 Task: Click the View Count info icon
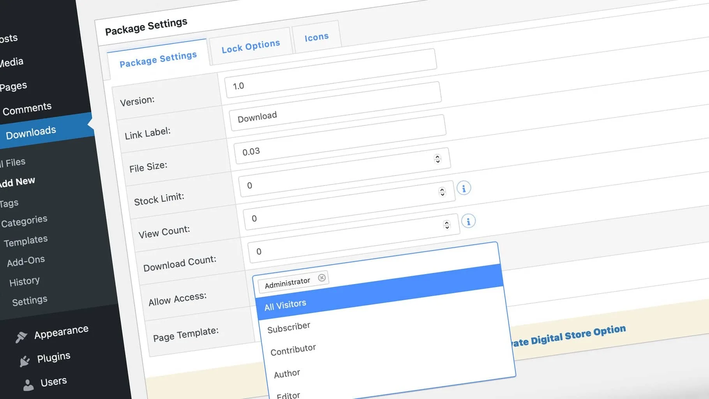(468, 221)
